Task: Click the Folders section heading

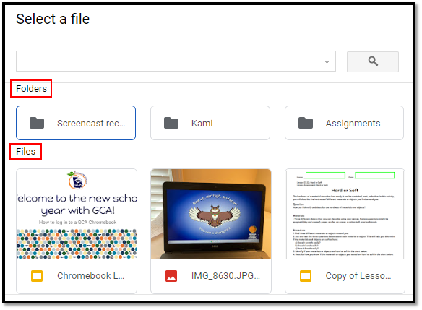Action: [31, 89]
